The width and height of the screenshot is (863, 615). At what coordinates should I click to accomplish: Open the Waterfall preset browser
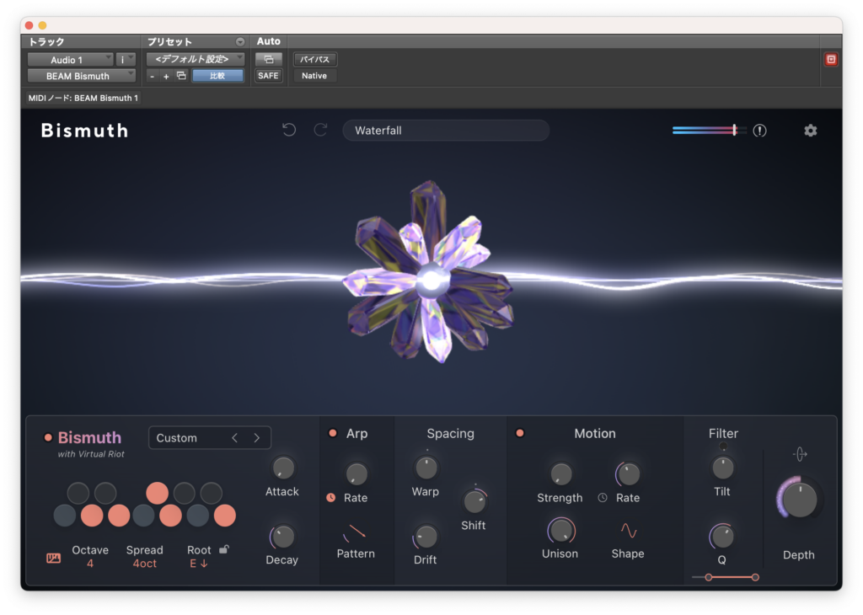(x=446, y=131)
